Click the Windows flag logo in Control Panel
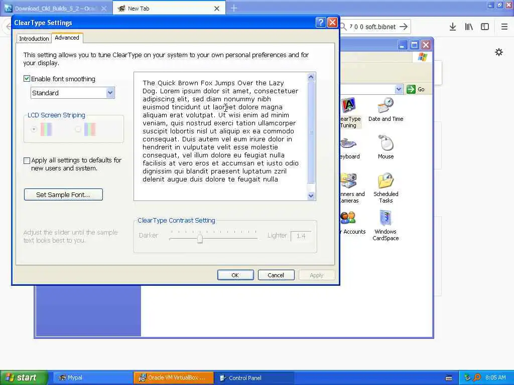This screenshot has height=385, width=514. pyautogui.click(x=423, y=57)
